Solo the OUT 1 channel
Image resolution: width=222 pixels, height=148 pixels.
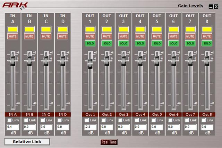90,43
